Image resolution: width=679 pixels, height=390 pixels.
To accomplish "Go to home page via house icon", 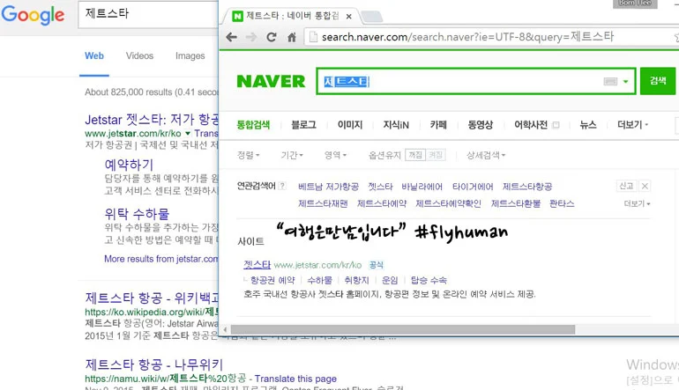I will click(x=292, y=37).
